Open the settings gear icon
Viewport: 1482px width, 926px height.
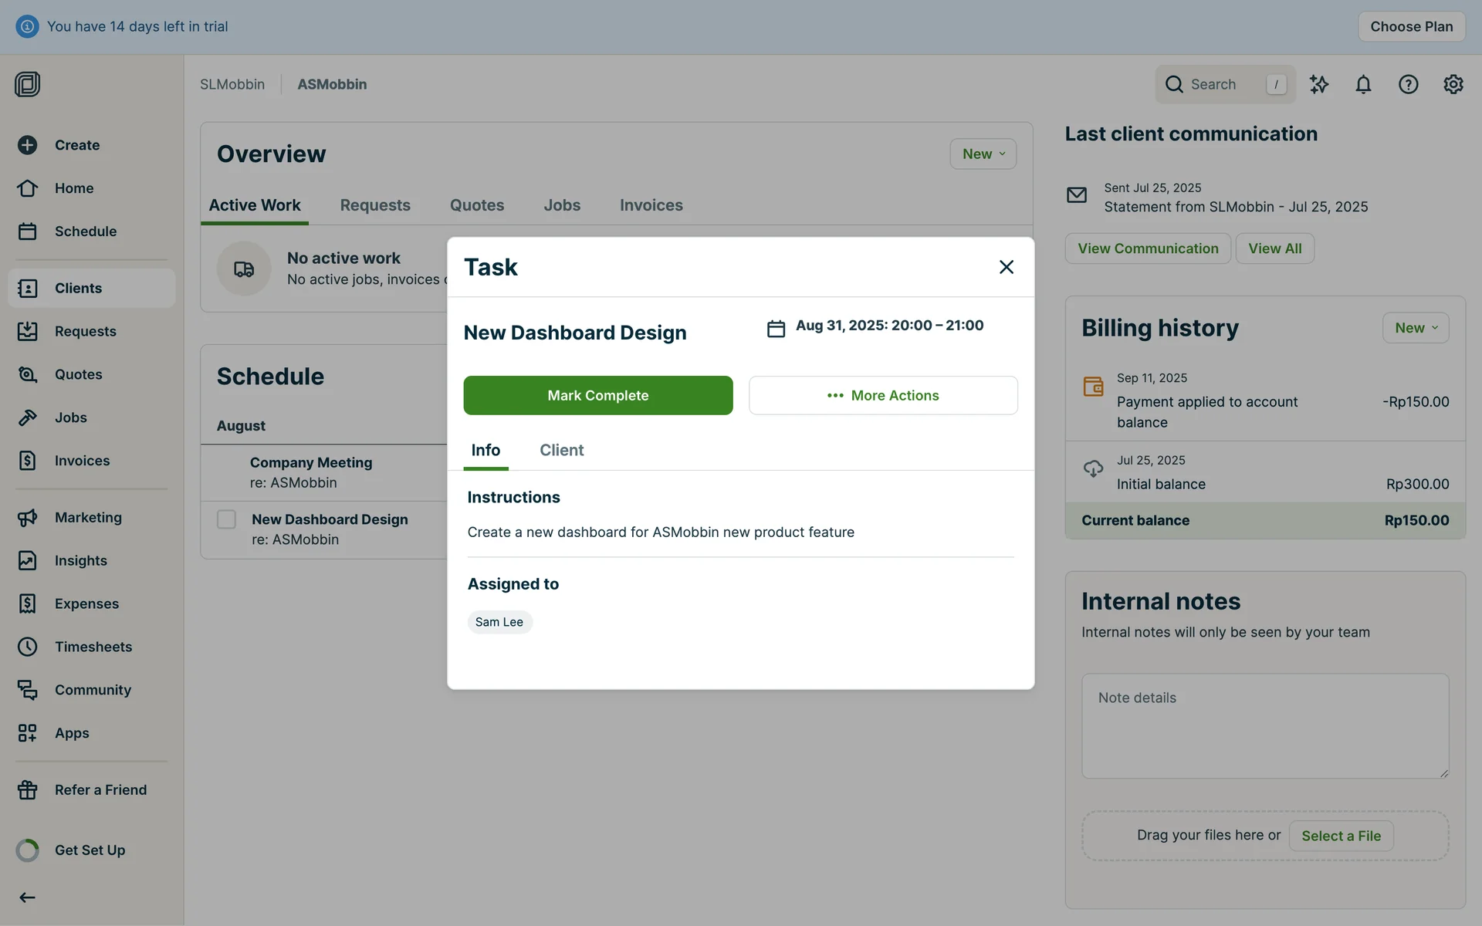coord(1453,84)
